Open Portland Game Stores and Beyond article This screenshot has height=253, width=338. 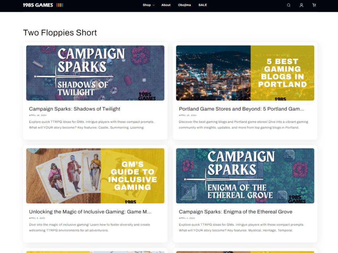[x=241, y=109]
